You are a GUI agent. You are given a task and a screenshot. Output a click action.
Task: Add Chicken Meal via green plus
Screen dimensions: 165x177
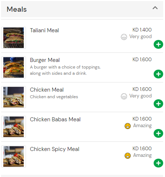click(158, 104)
